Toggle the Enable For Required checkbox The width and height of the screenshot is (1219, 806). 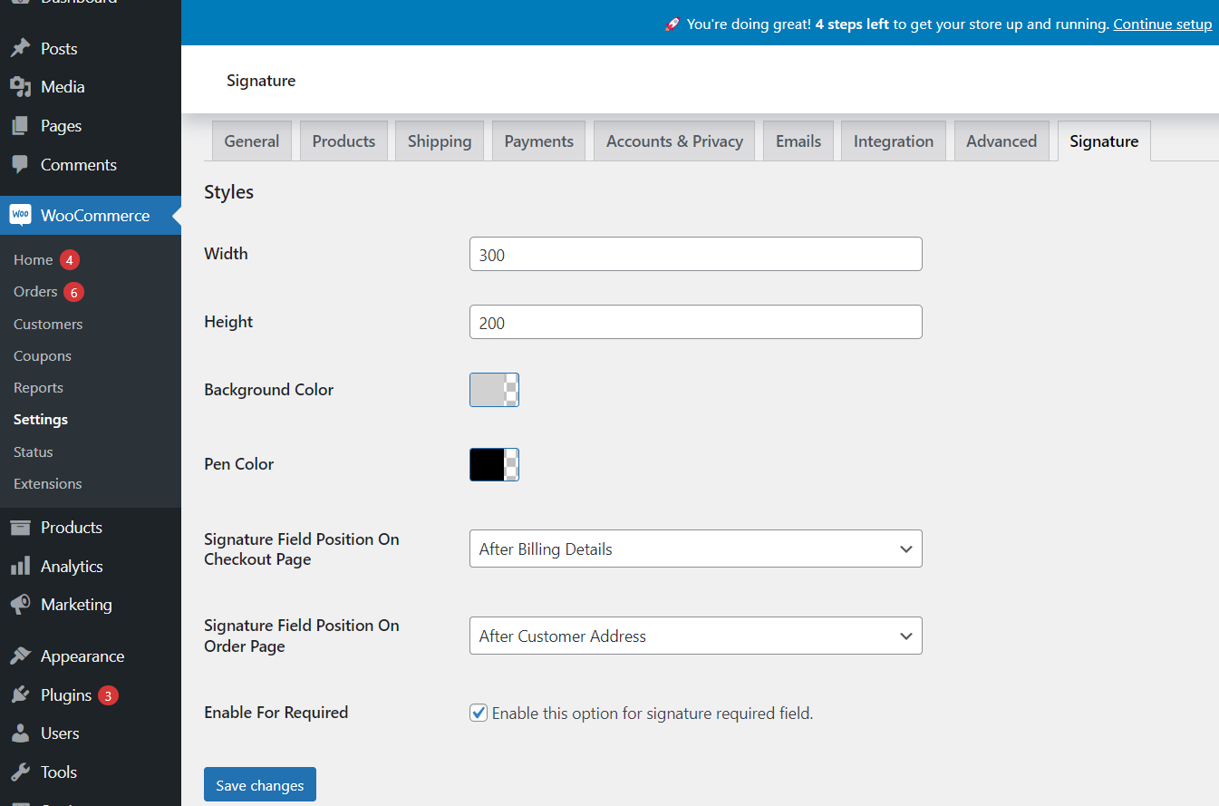click(479, 714)
